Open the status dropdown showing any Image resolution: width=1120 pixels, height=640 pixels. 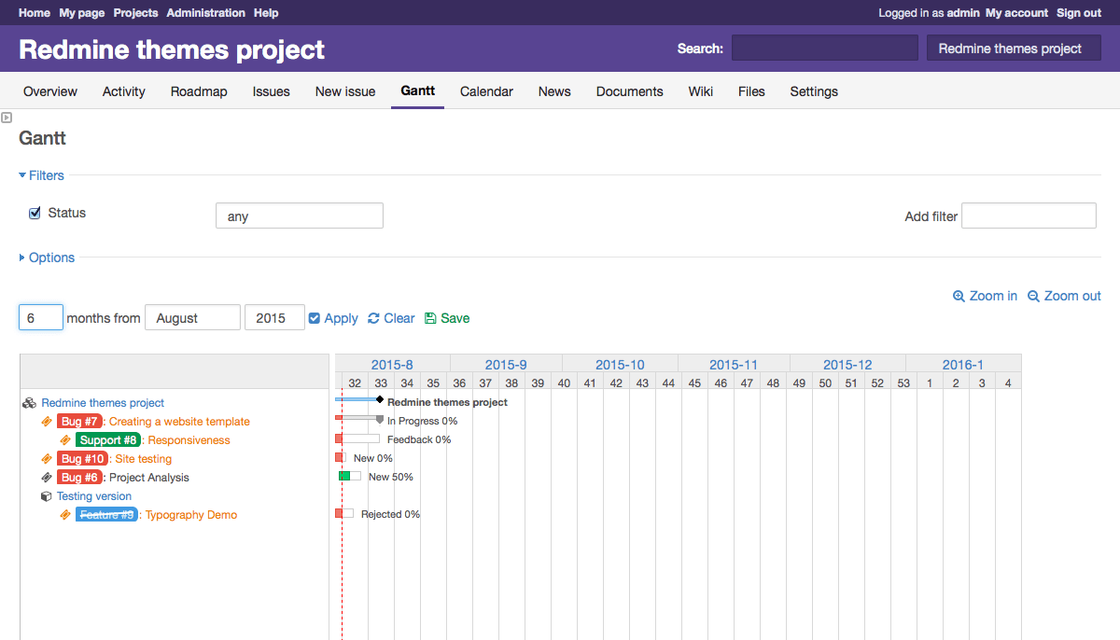click(299, 216)
